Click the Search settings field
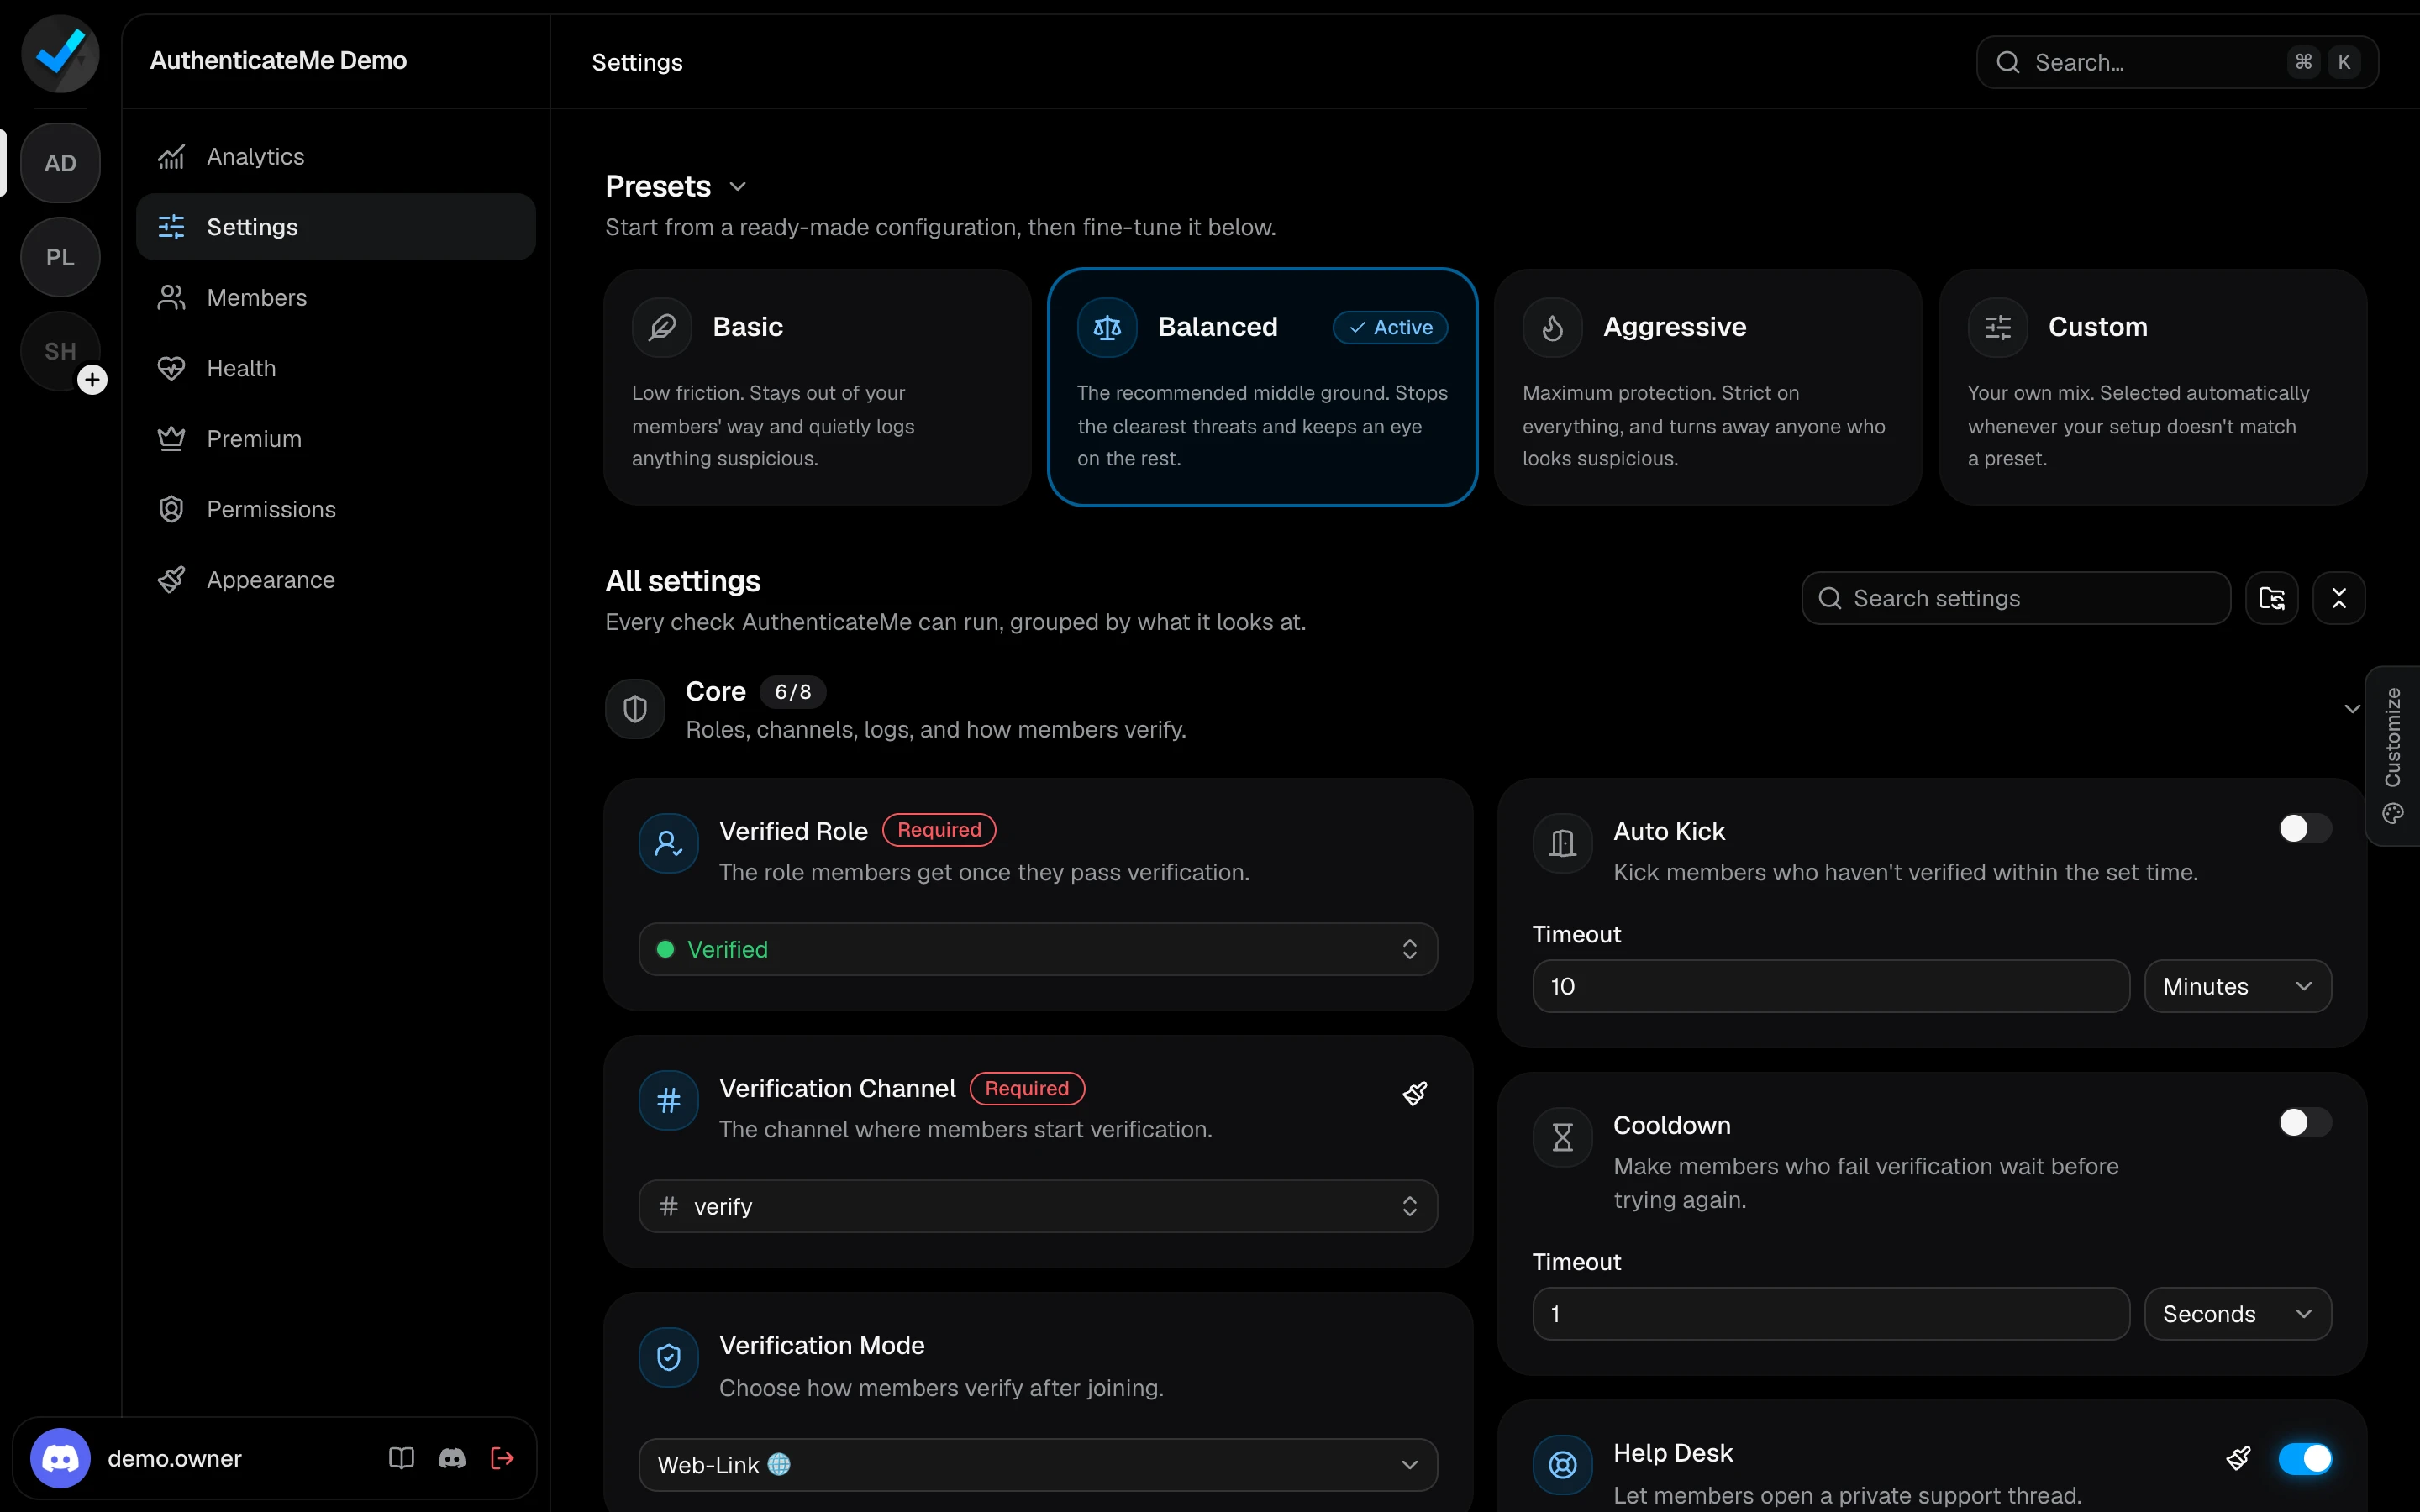The image size is (2420, 1512). 2015,598
